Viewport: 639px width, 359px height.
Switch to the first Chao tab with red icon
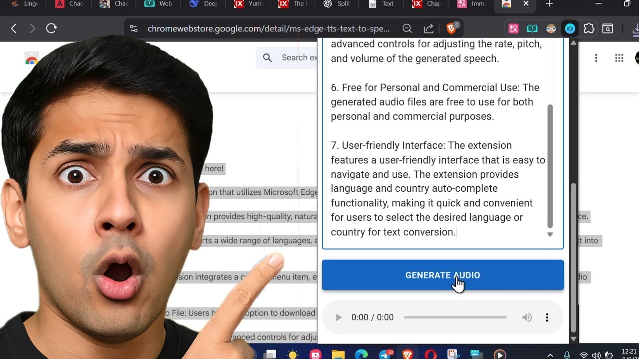[69, 4]
